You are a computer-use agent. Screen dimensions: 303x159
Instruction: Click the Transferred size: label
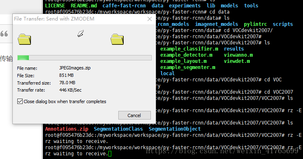point(34,83)
